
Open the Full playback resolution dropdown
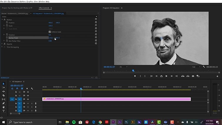tap(196, 67)
